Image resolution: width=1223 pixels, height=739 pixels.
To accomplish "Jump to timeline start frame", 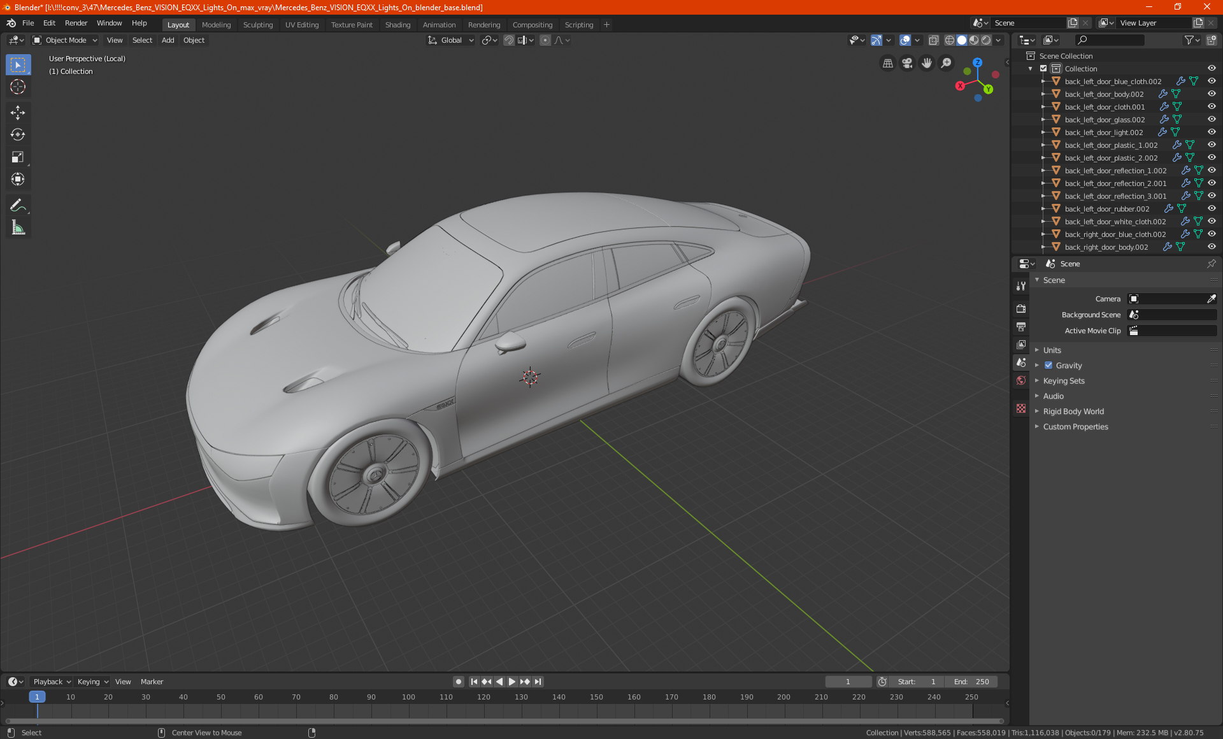I will click(474, 682).
